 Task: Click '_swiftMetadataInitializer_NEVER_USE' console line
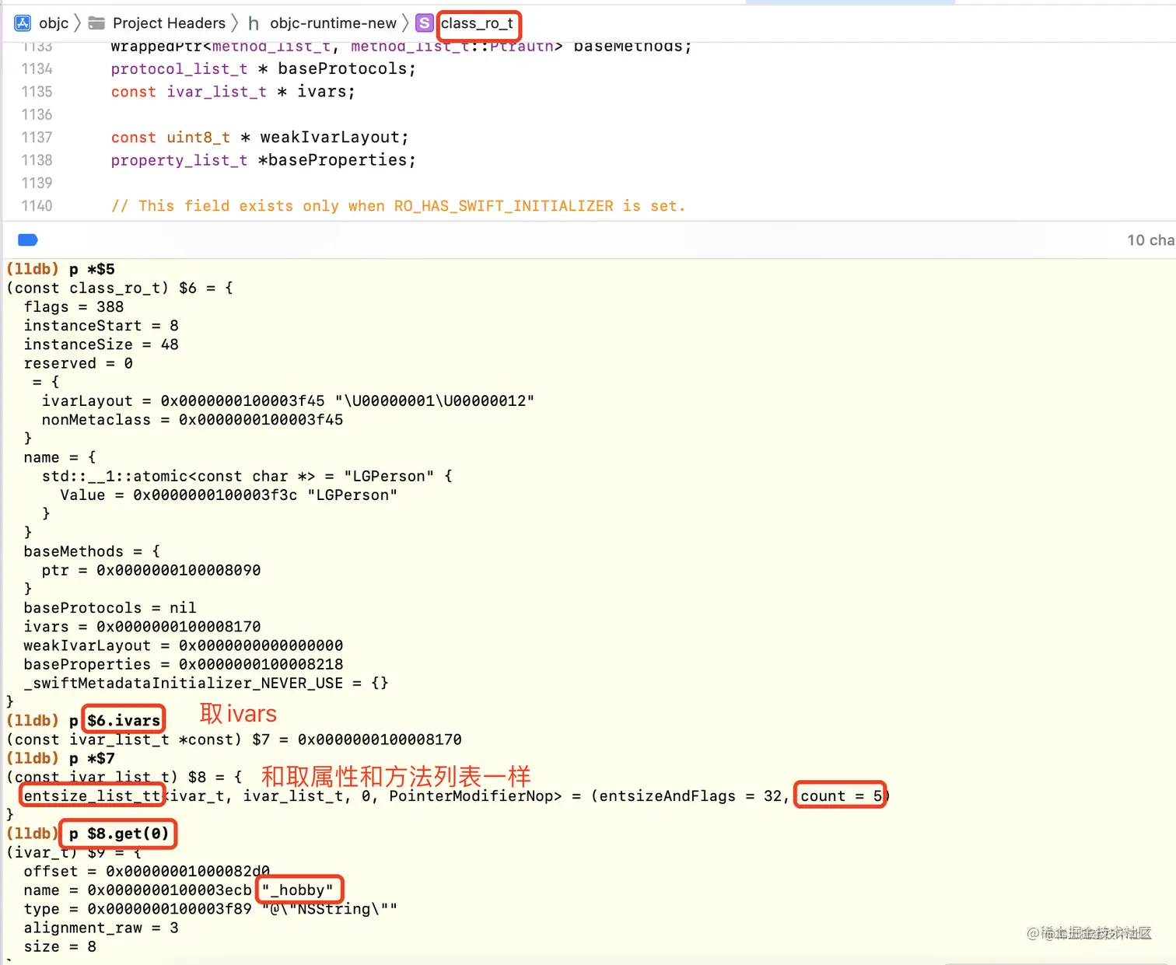pyautogui.click(x=206, y=684)
